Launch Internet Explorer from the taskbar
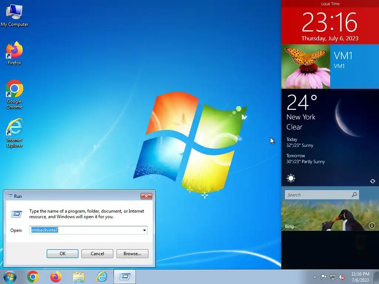The height and width of the screenshot is (284, 379). pos(102,277)
